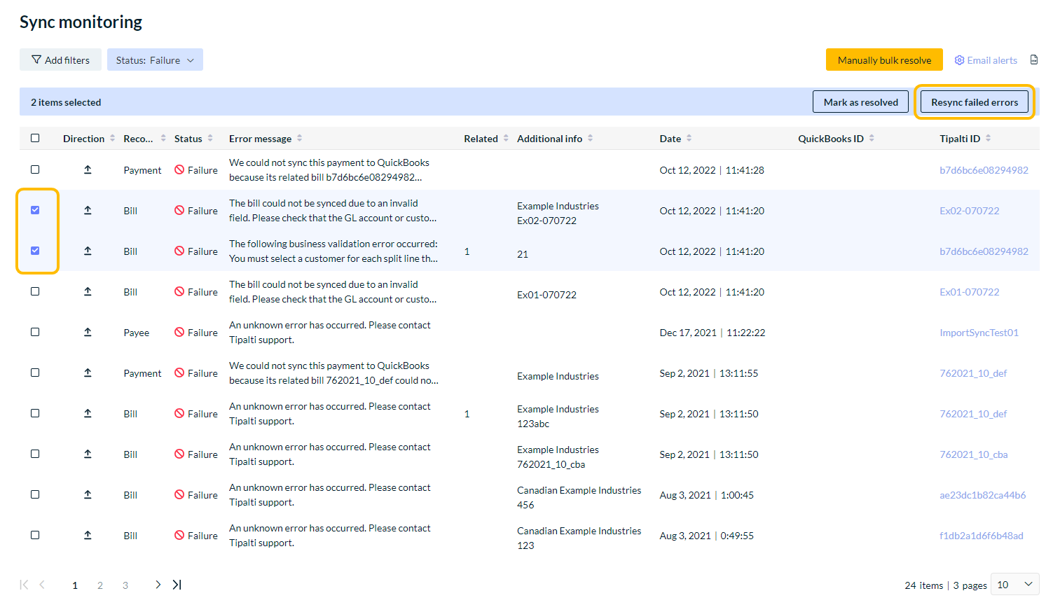1053x605 pixels.
Task: Open the Status: Failure filter dropdown
Action: tap(155, 60)
